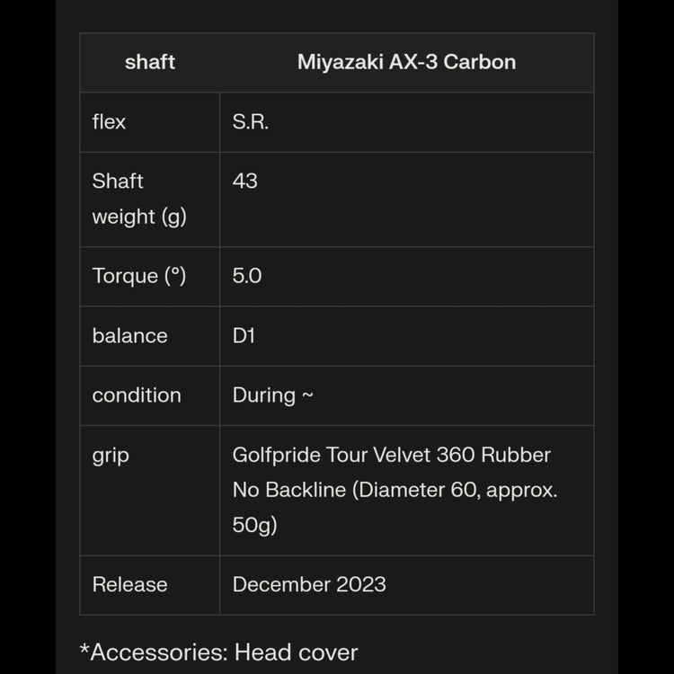The height and width of the screenshot is (674, 674).
Task: Click the 'Release' row label
Action: point(129,584)
